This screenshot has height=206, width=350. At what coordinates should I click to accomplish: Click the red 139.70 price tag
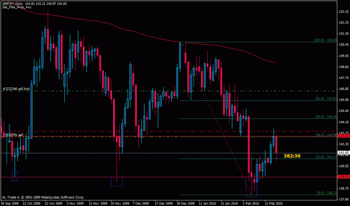pyautogui.click(x=344, y=177)
